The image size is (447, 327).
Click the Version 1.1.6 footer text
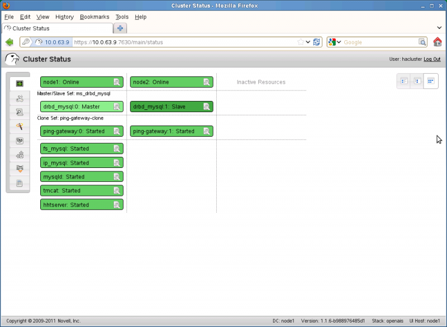click(x=332, y=321)
